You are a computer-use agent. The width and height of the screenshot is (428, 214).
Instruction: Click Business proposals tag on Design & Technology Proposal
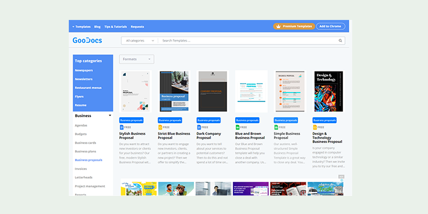tap(325, 120)
